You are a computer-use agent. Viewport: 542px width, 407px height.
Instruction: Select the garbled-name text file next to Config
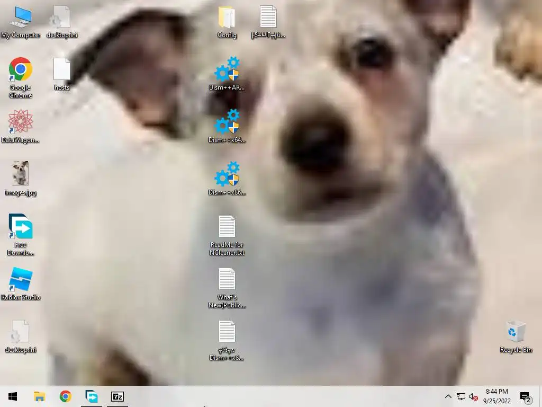[268, 22]
